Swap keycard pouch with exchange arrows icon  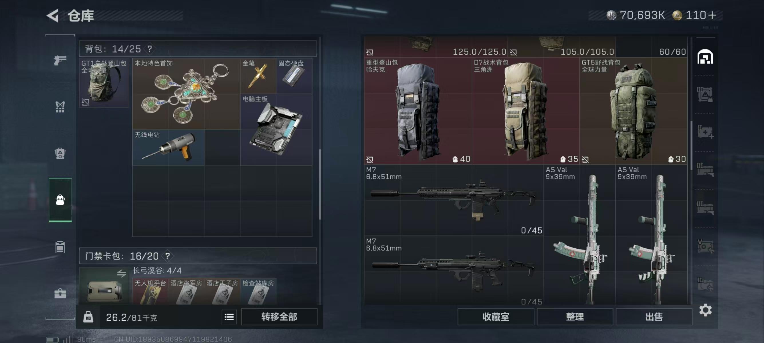121,273
